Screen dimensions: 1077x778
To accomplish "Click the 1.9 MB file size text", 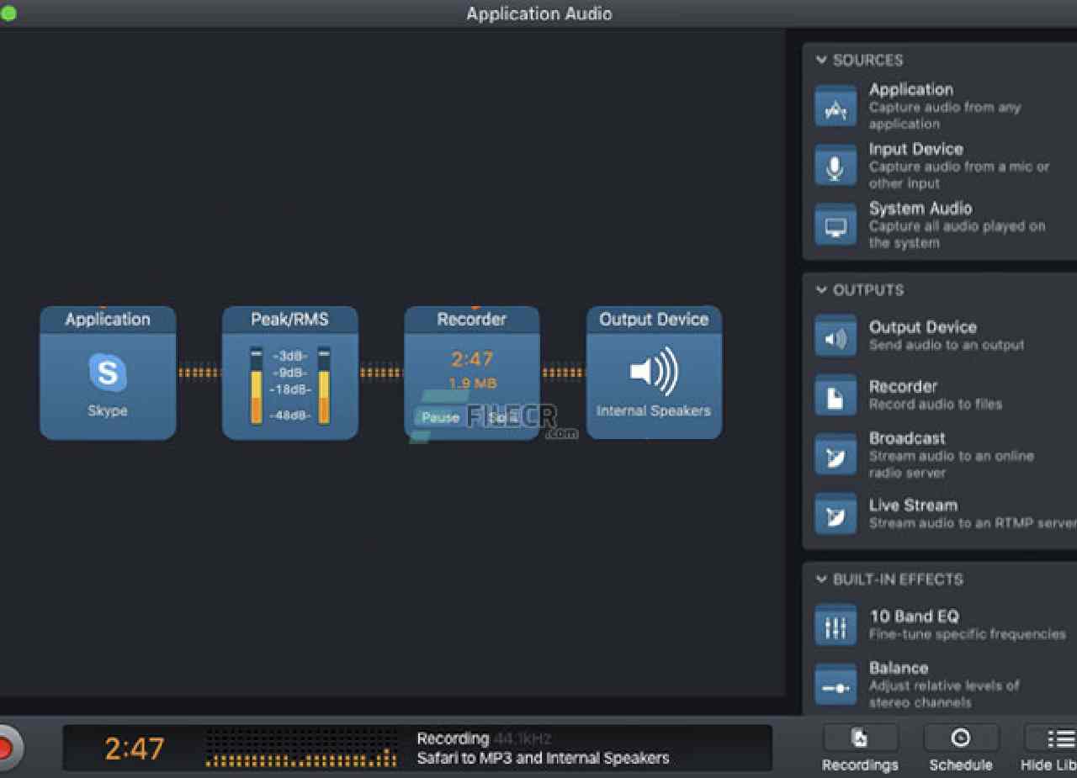I will click(472, 384).
